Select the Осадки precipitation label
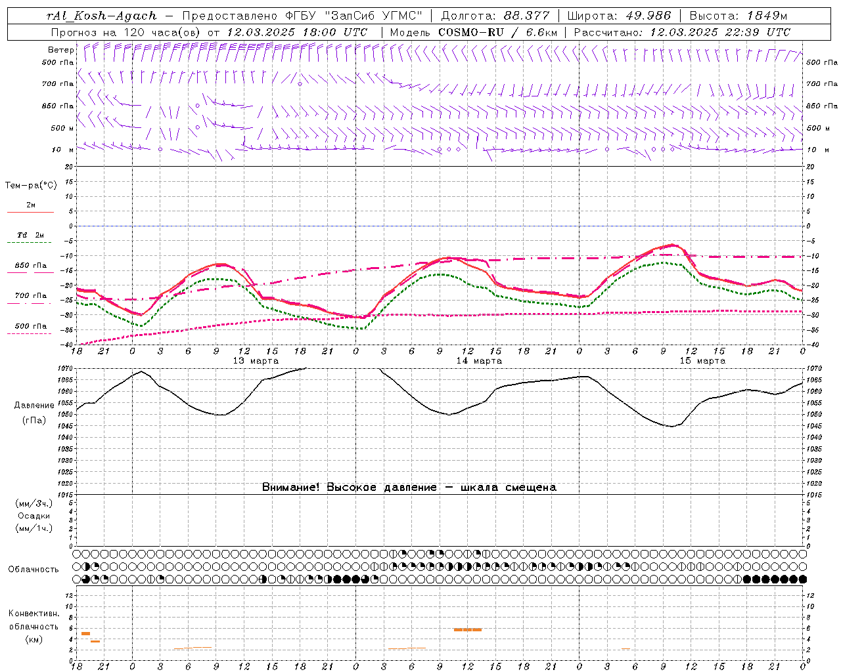Screen dimensions: 841x672 tap(34, 516)
